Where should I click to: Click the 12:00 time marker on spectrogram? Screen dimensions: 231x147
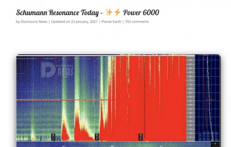[x=53, y=137]
